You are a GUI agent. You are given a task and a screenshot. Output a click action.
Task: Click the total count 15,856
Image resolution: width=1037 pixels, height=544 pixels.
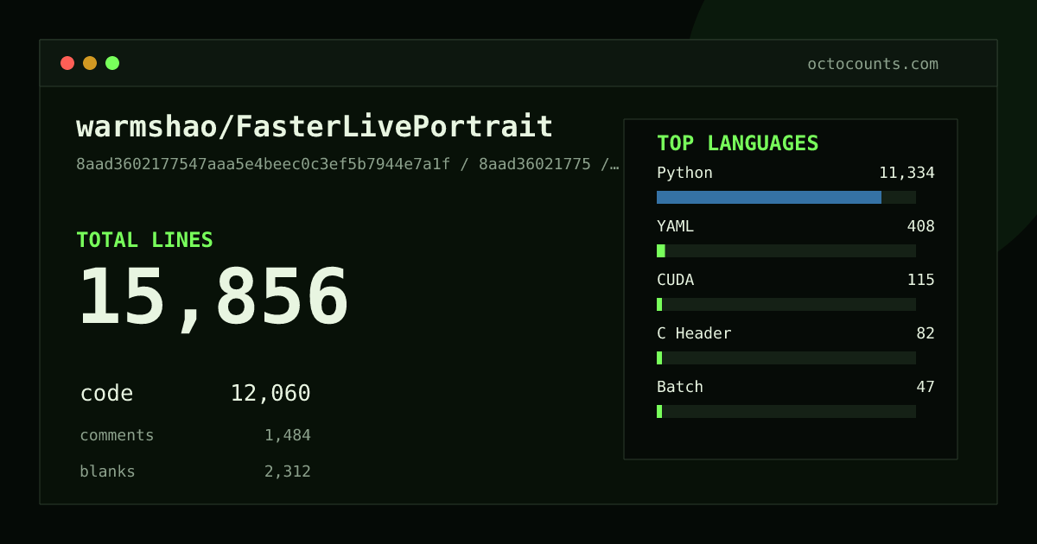(x=213, y=298)
